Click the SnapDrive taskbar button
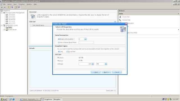The height and width of the screenshot is (101, 180). 52,99
